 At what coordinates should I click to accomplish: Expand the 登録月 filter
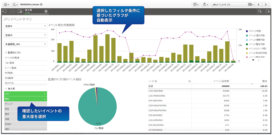[x=25, y=35]
